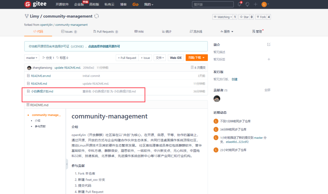Viewport: 328px width, 194px height.
Task: Jump to 参与贡献 in README outline
Action: (x=40, y=126)
